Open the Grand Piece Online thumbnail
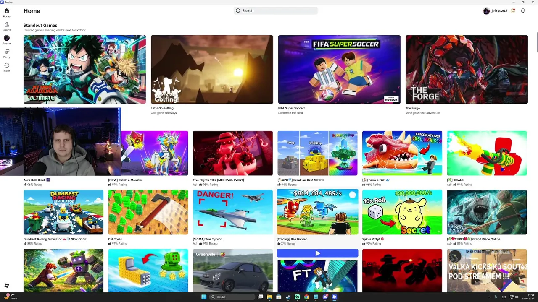This screenshot has width=538, height=302. click(x=487, y=212)
